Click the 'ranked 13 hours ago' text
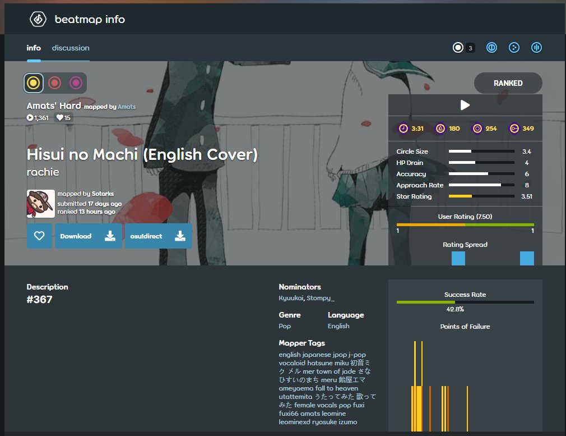The width and height of the screenshot is (566, 436). click(x=86, y=212)
